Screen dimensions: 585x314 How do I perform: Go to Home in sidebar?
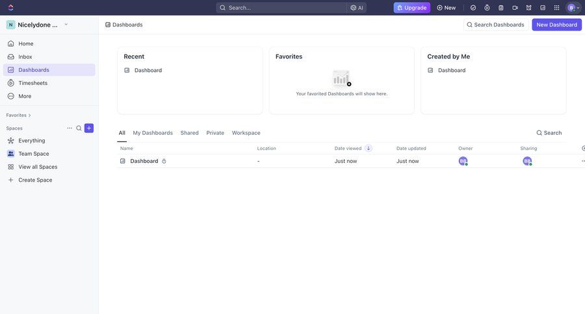49,43
